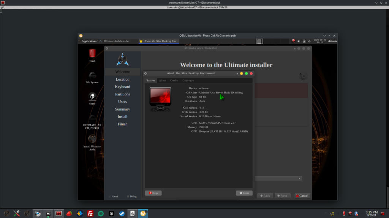Click the red monitor image in About dialog
The width and height of the screenshot is (389, 218).
(x=160, y=99)
